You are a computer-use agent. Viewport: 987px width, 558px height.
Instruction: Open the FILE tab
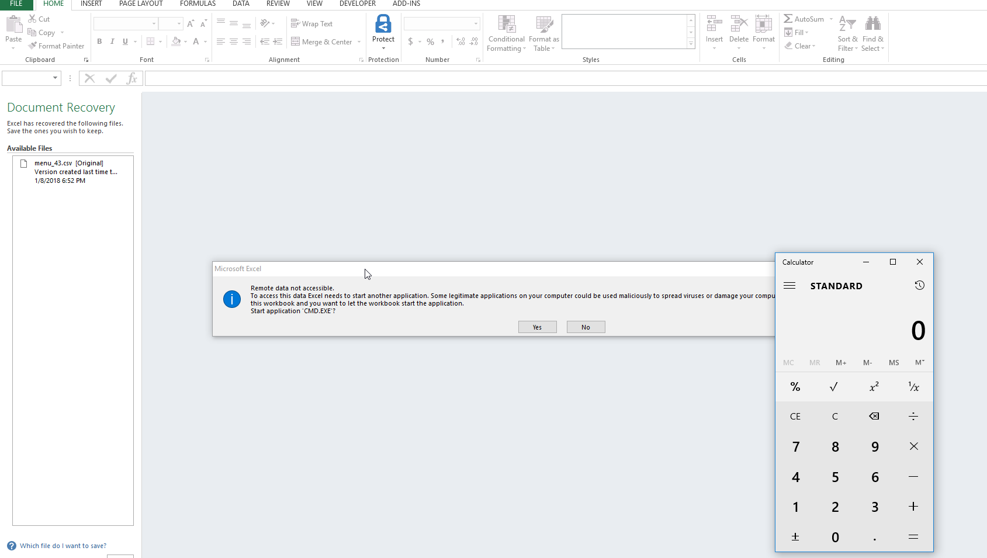16,4
